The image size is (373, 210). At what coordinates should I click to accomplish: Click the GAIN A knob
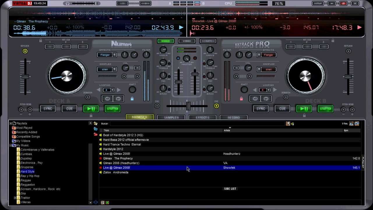(x=163, y=50)
